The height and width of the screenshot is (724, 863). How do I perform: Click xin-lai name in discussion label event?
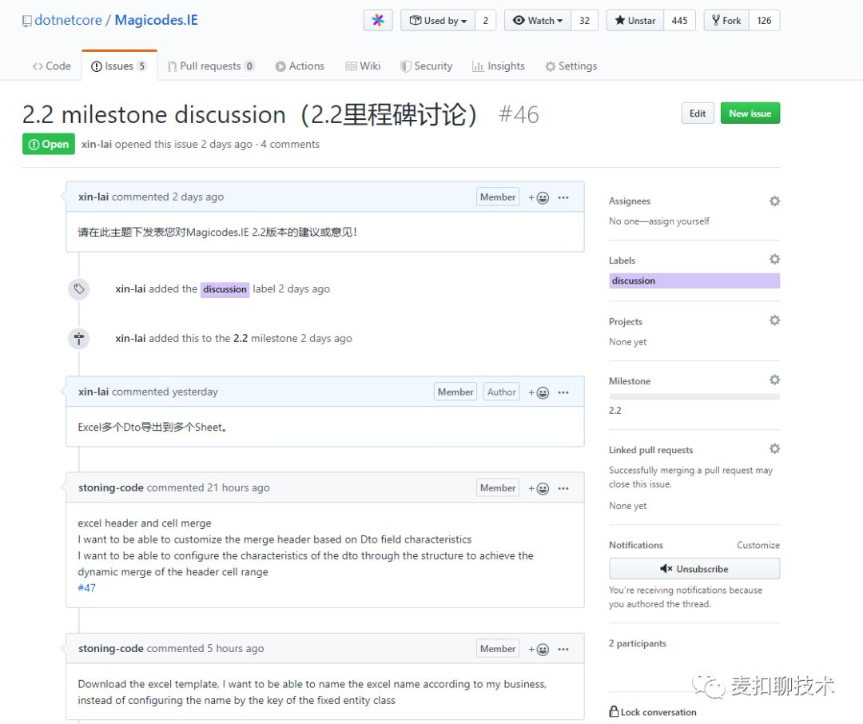click(130, 289)
